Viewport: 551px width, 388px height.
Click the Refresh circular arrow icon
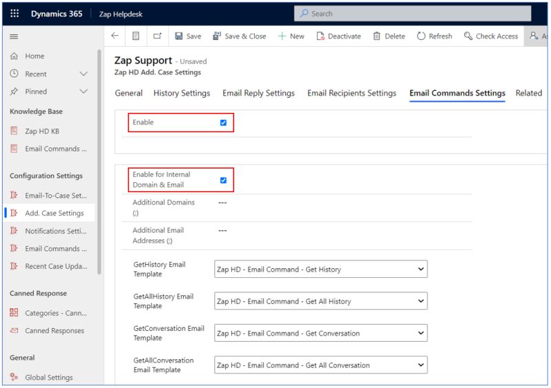(421, 36)
